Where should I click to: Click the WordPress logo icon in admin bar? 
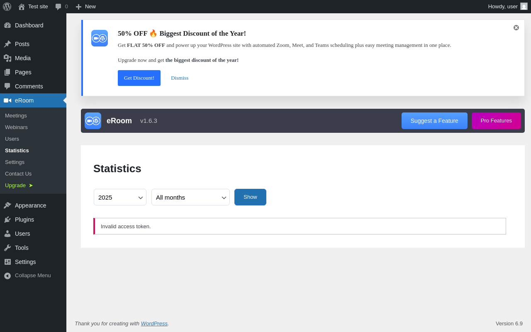[x=7, y=7]
